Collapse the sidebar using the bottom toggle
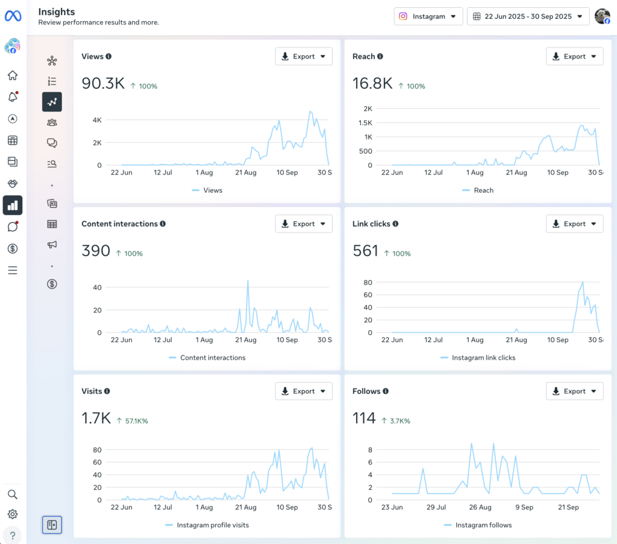Viewport: 617px width, 544px height. click(x=52, y=525)
